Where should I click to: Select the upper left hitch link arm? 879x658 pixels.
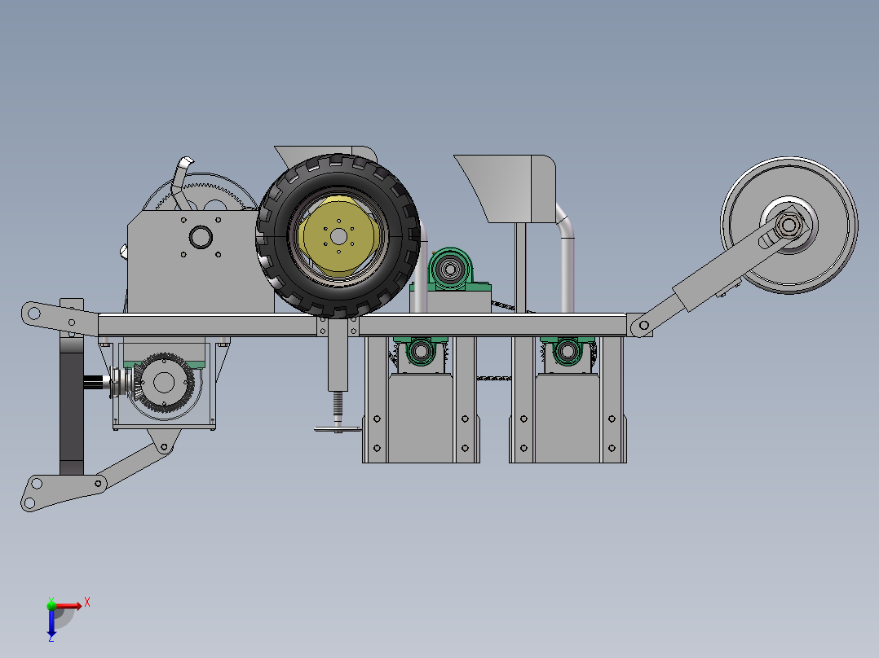pyautogui.click(x=59, y=318)
